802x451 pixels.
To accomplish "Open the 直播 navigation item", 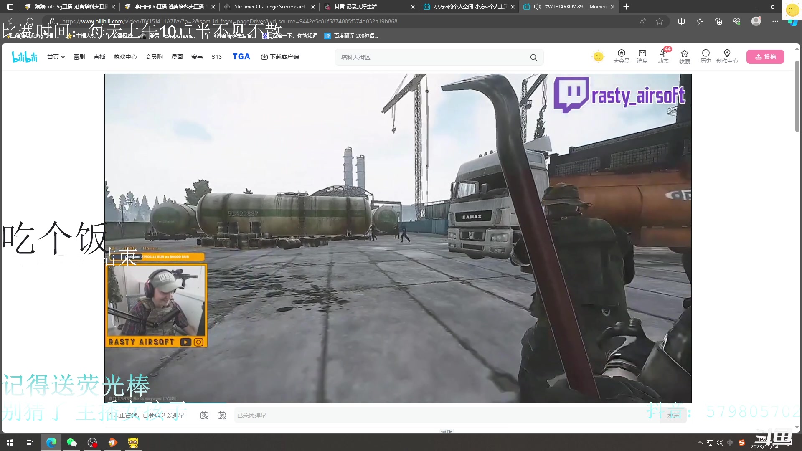I will pos(99,57).
